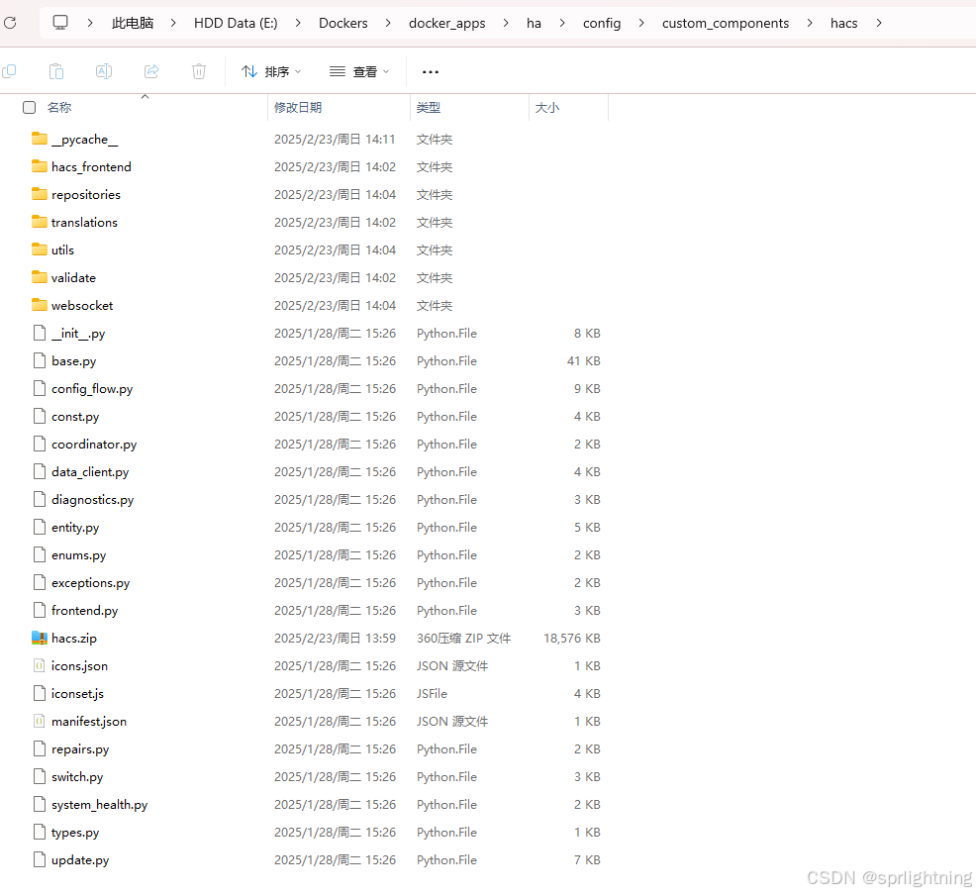Click the iconset.js file icon

[40, 693]
